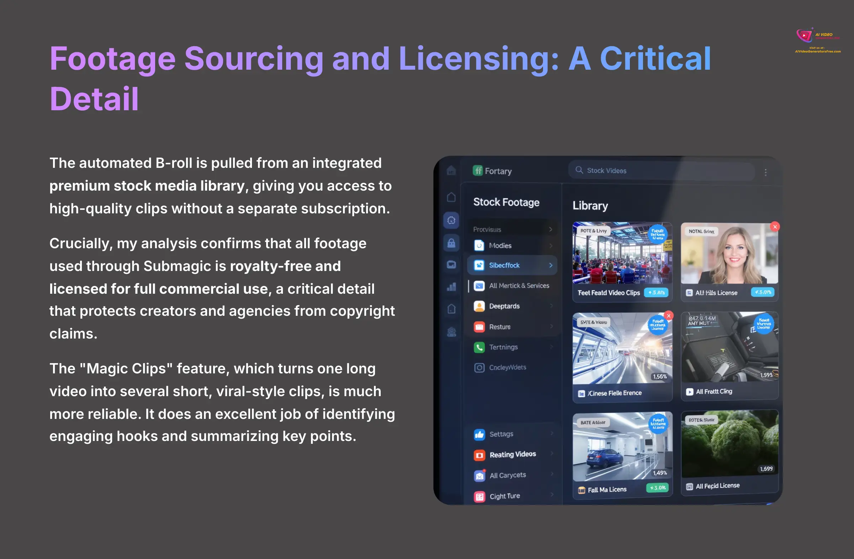This screenshot has height=559, width=854.
Task: Open the Fall Ma Licens car thumbnail
Action: 622,446
